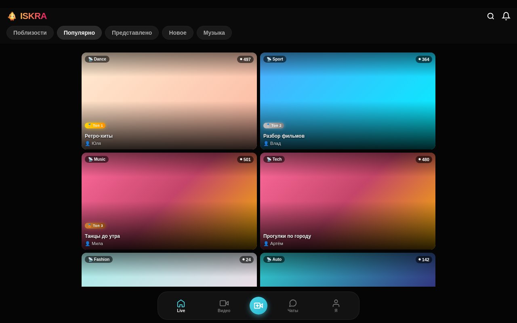This screenshot has width=517, height=323.
Task: Switch to Представлено tab
Action: click(132, 33)
